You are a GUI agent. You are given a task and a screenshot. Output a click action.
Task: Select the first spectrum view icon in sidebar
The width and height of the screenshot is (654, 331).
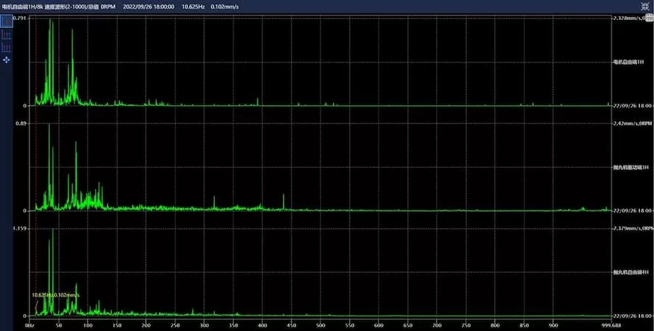pos(7,21)
